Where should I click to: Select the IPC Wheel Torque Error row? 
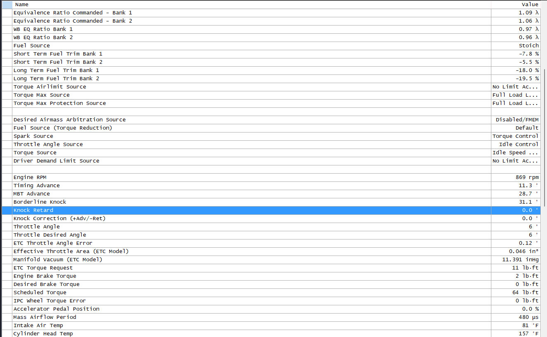coord(271,301)
